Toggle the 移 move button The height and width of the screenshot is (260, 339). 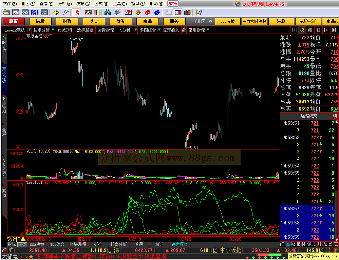click(x=318, y=30)
